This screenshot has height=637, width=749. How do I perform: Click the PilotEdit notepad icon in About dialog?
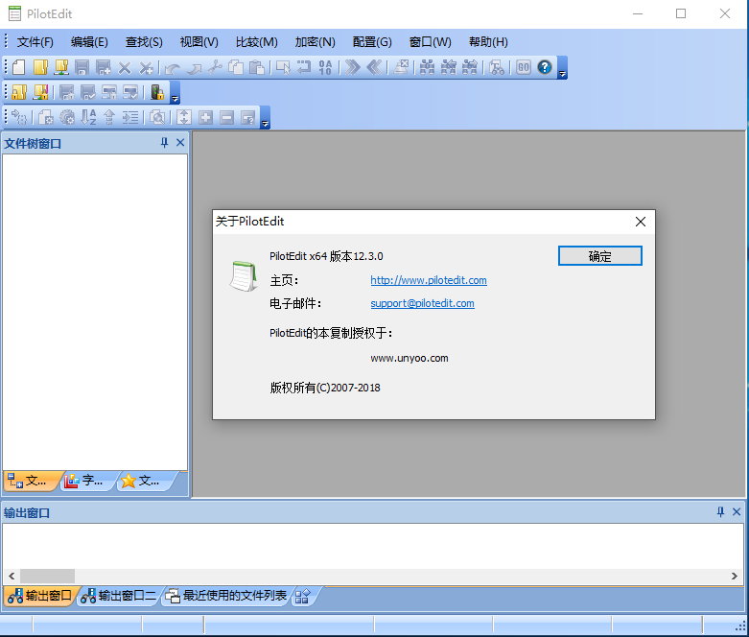pyautogui.click(x=242, y=275)
